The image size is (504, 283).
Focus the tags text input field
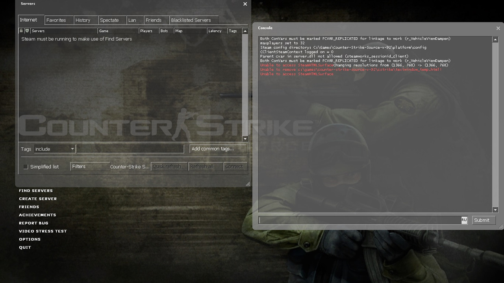coord(130,149)
